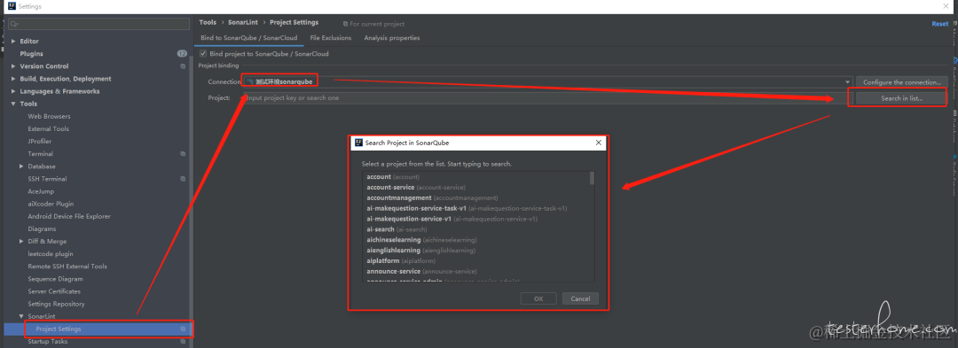Screen dimensions: 958x348
Task: Click OK in Search Project dialog
Action: 538,298
